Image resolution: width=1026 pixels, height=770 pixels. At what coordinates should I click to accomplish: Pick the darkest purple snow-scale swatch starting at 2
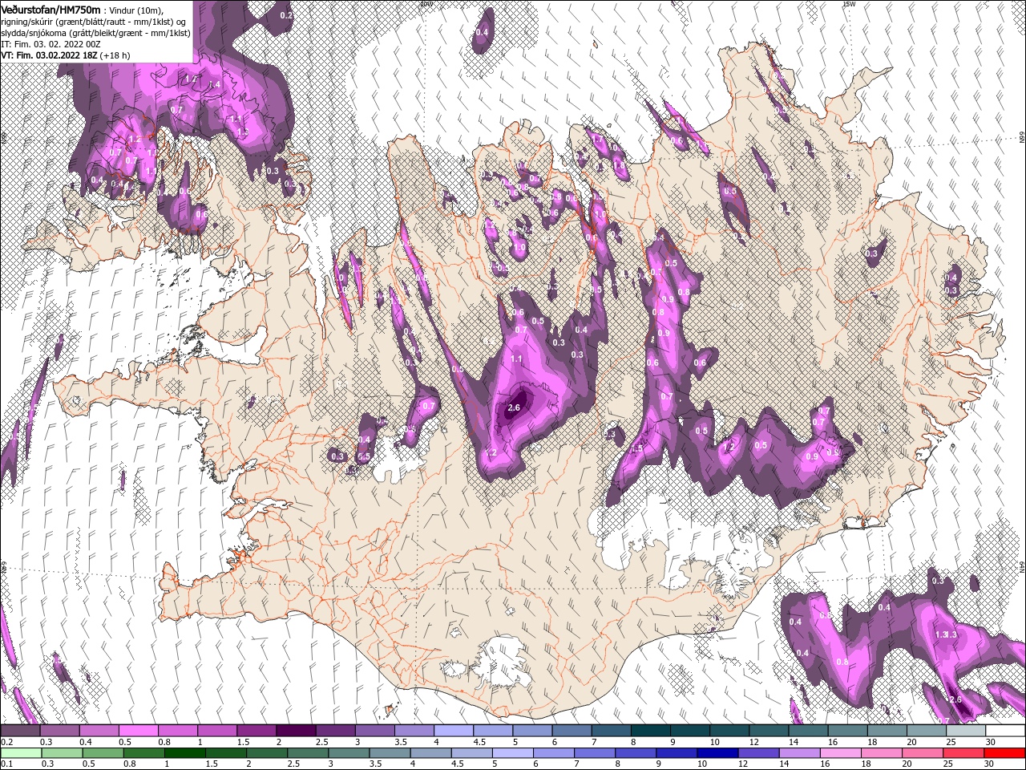[296, 731]
